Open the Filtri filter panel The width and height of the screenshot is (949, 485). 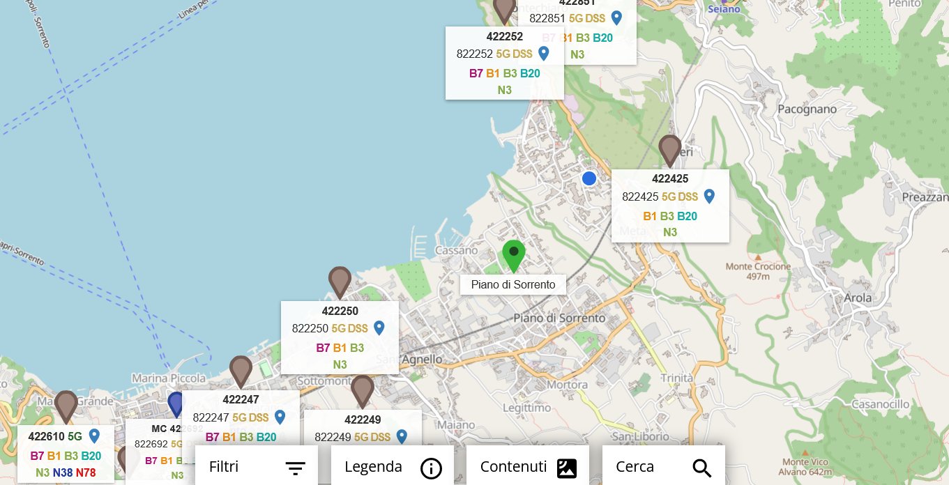click(257, 467)
